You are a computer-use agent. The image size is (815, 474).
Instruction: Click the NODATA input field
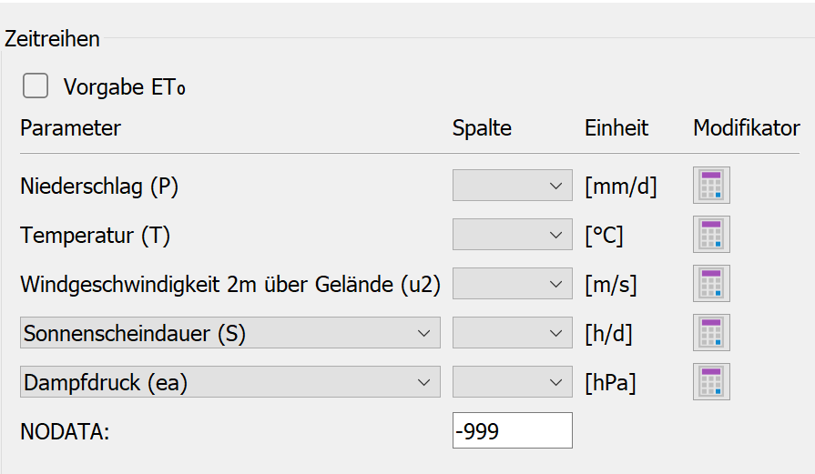pos(512,430)
